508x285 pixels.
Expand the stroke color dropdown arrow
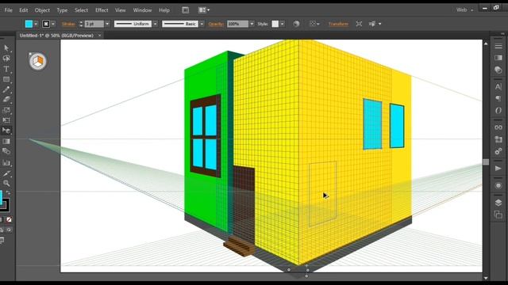(53, 24)
